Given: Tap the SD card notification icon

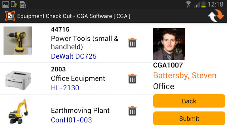Looking at the screenshot, I should 22,4.
